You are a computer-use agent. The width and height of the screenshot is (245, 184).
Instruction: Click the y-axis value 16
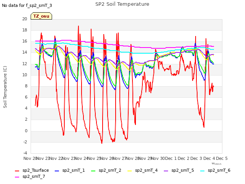tap(24, 41)
